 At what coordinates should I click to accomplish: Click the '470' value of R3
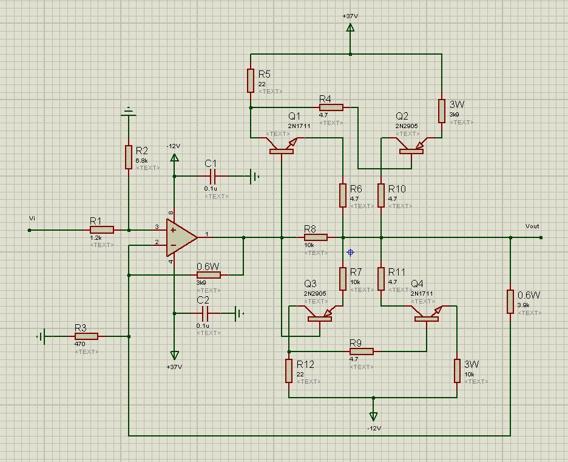pyautogui.click(x=80, y=344)
